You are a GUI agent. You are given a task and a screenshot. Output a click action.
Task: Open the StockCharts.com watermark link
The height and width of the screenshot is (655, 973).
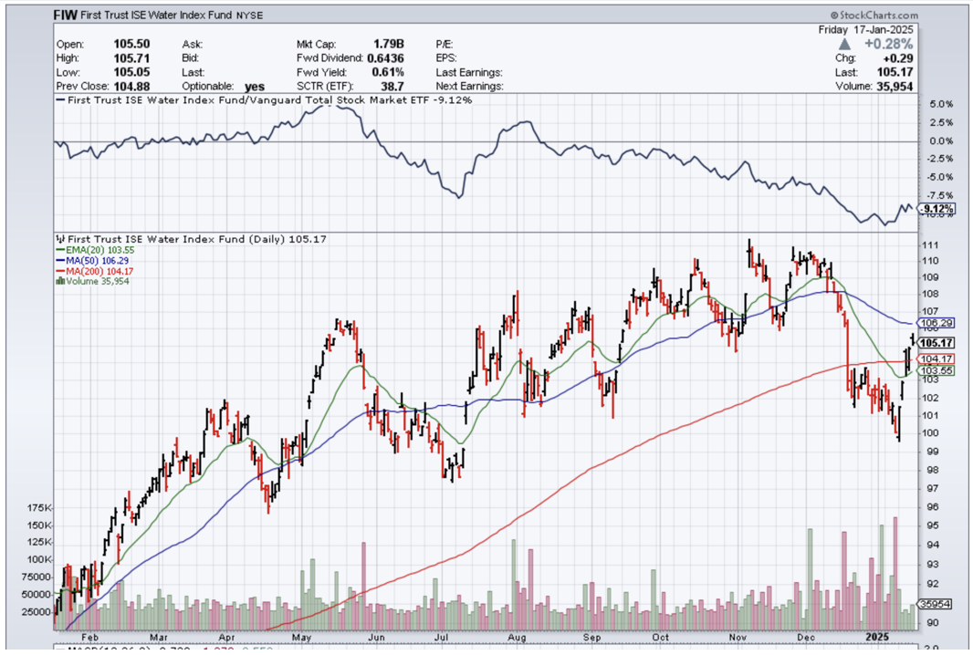[x=880, y=16]
